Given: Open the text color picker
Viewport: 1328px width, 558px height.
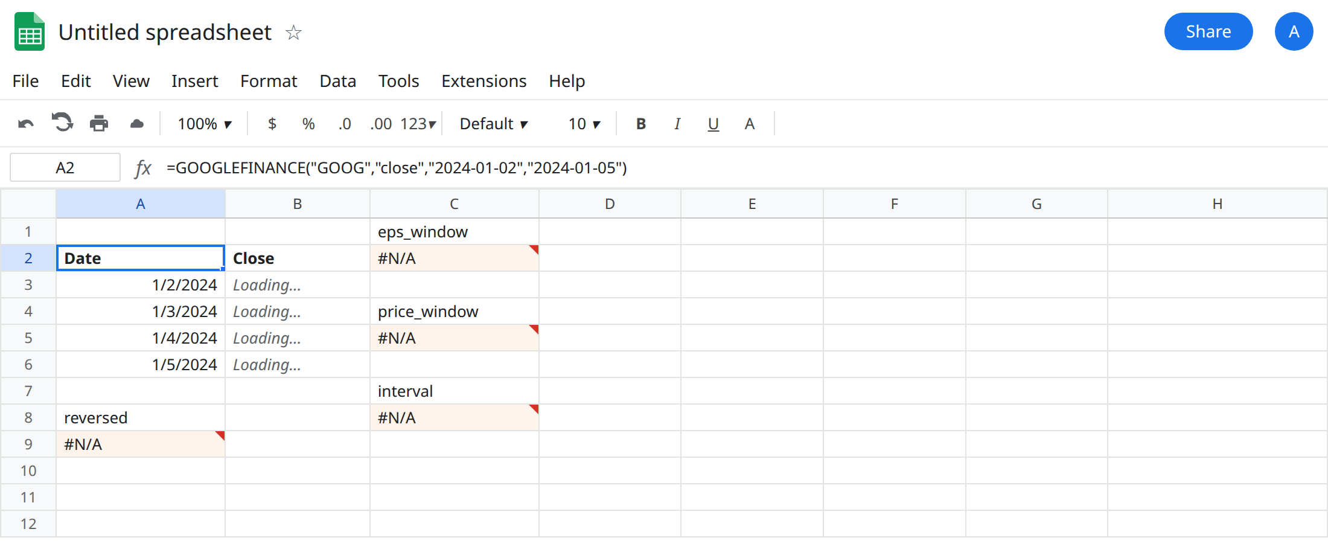Looking at the screenshot, I should (x=750, y=124).
